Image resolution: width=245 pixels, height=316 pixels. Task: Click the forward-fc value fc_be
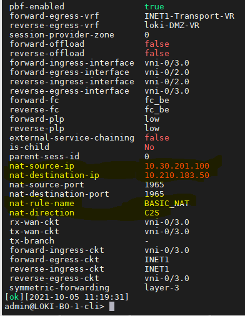point(157,101)
